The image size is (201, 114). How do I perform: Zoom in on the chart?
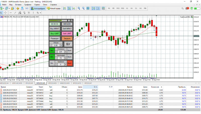point(79,8)
